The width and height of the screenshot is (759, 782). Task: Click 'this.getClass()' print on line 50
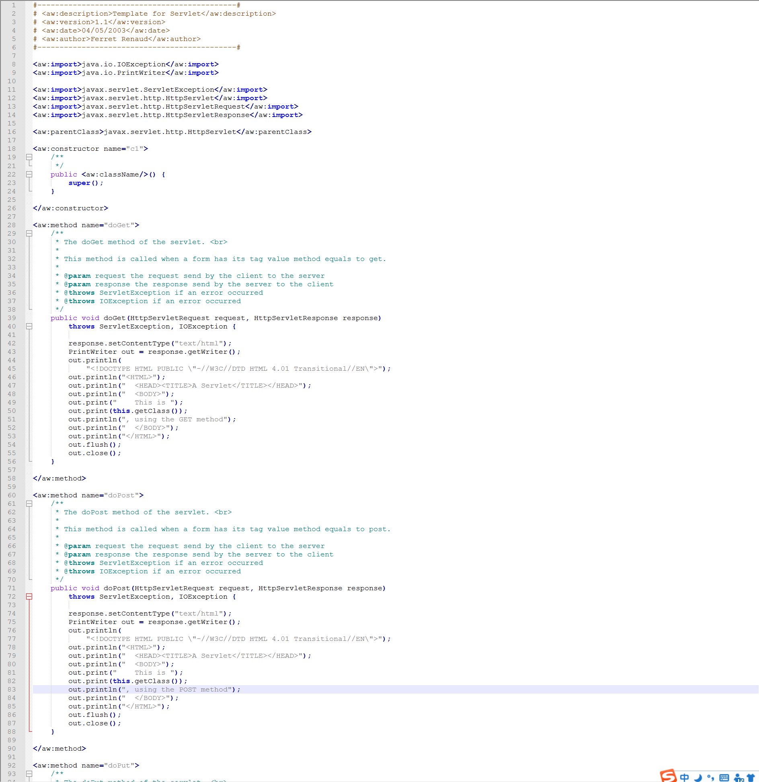click(128, 411)
